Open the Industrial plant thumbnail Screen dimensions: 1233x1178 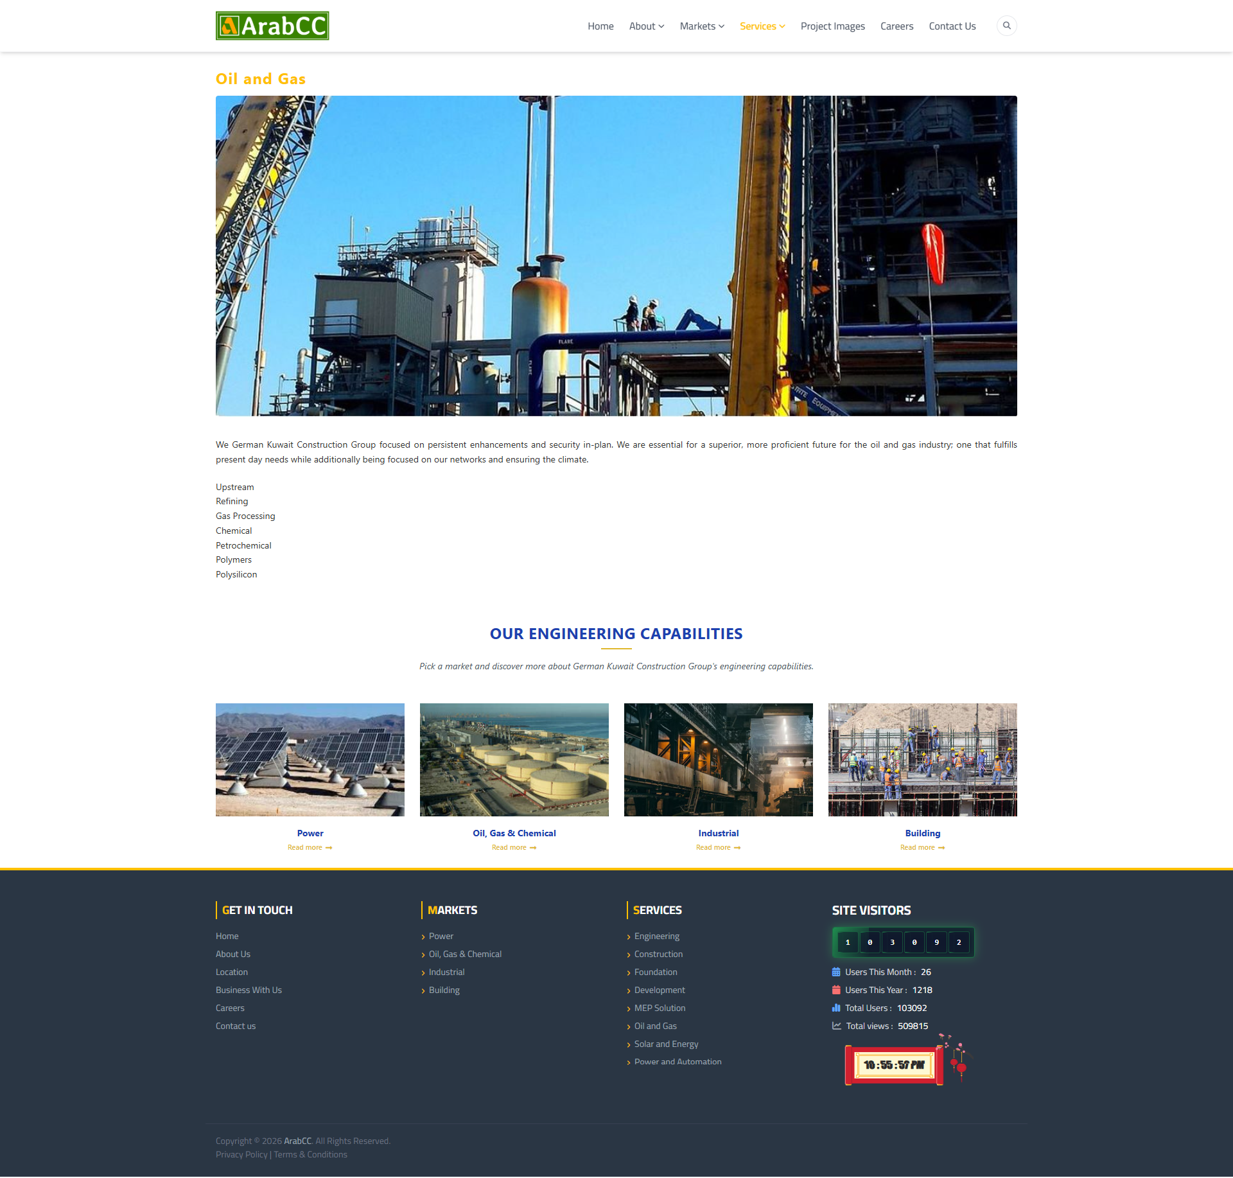point(719,760)
